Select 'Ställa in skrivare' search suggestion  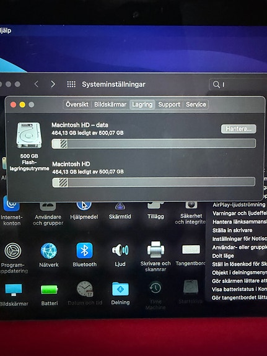(x=232, y=230)
